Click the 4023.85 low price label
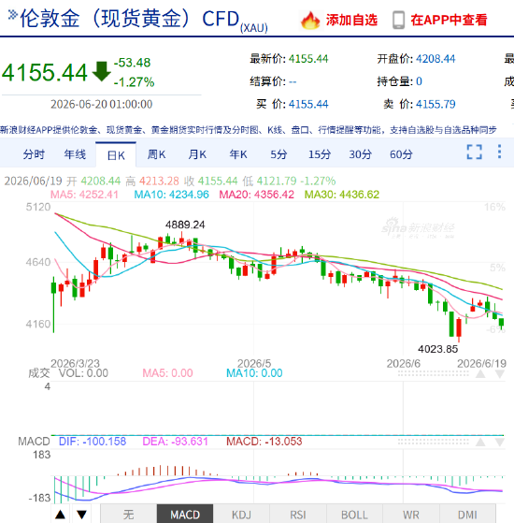Image resolution: width=514 pixels, height=523 pixels. [438, 349]
